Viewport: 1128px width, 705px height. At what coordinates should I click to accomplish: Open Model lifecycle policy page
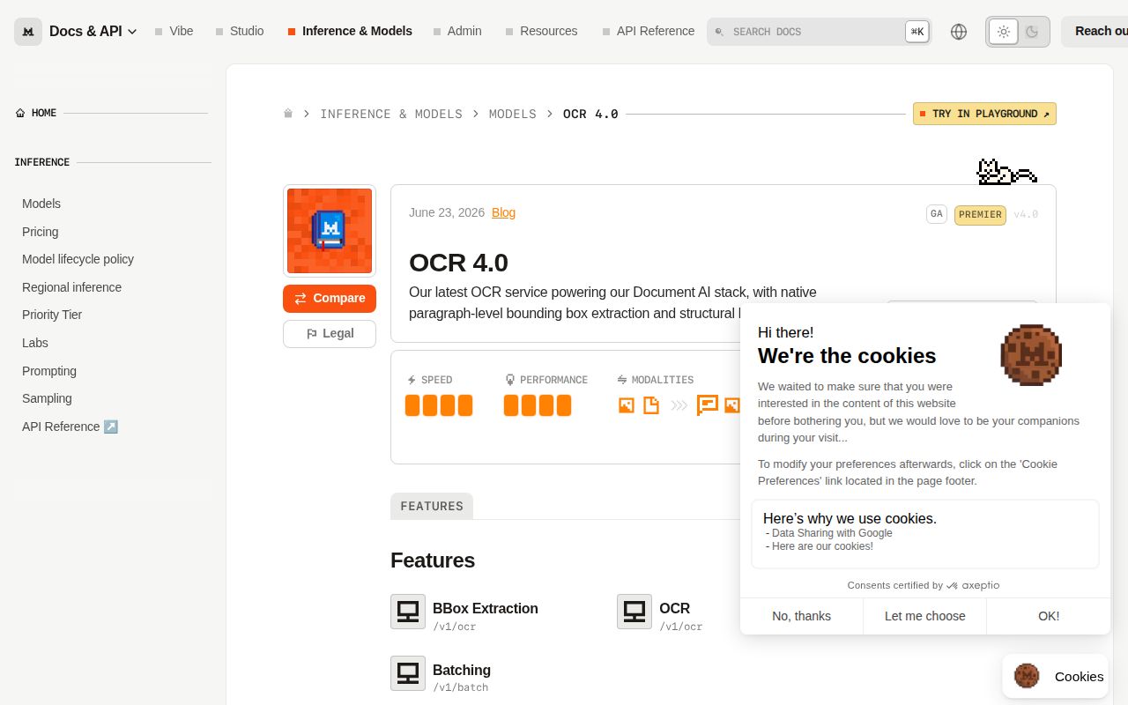(78, 259)
